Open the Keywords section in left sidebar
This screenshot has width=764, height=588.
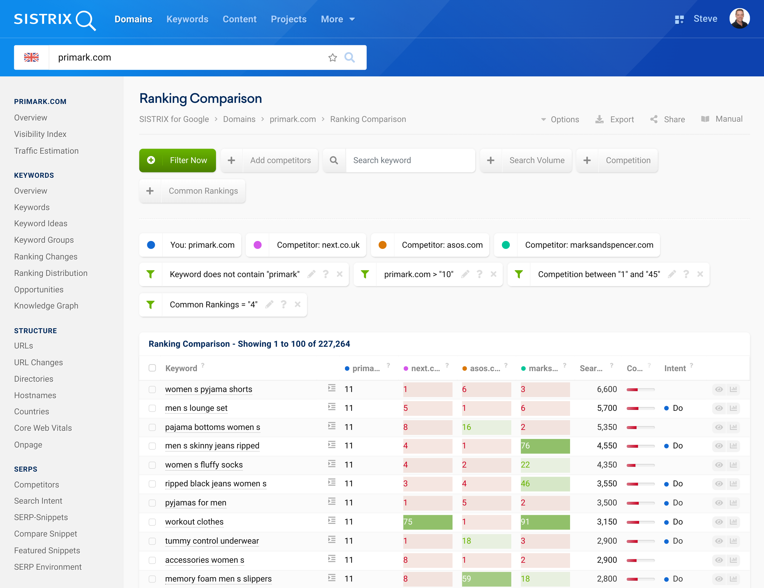click(34, 174)
